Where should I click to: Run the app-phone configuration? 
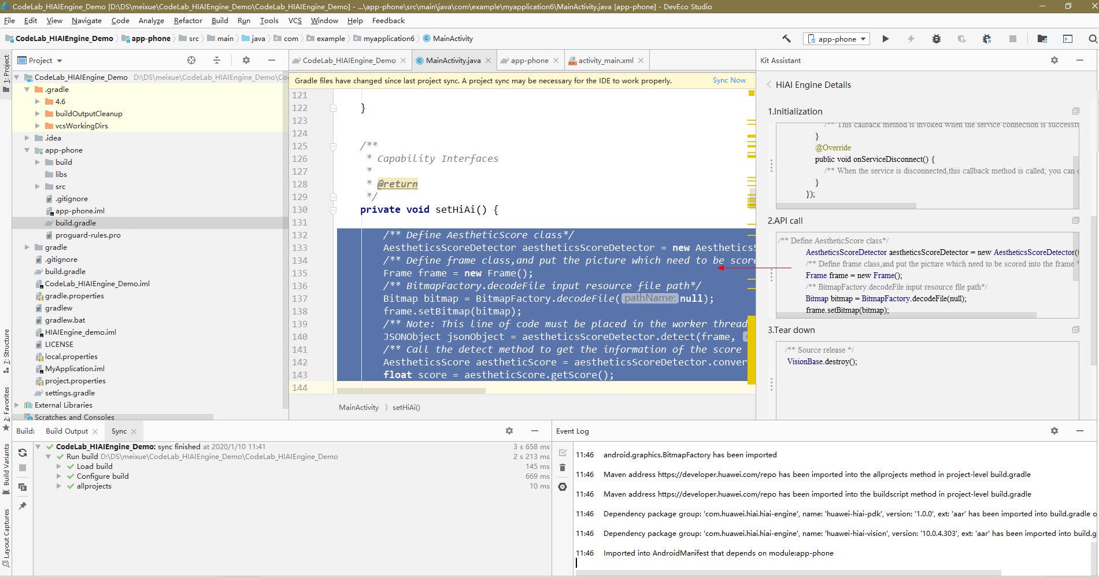click(885, 39)
